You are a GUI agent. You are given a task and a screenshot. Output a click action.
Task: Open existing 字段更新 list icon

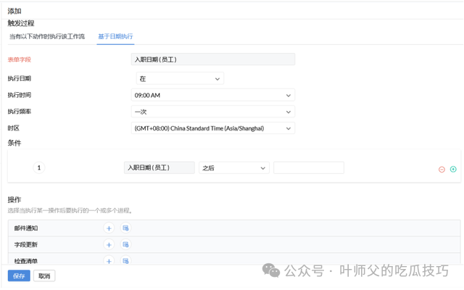[125, 244]
